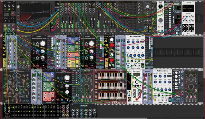Click the lower red knob on SLN module
This screenshot has width=205, height=119.
[112, 60]
